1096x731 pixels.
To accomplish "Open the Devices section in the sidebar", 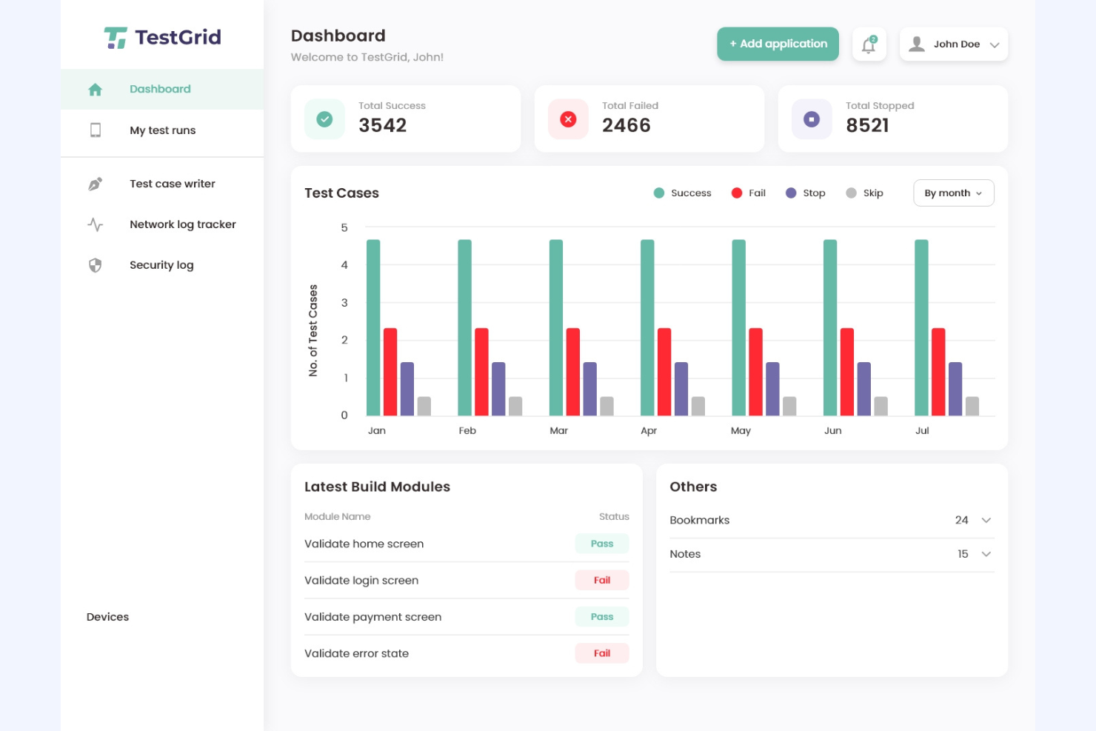I will coord(107,616).
